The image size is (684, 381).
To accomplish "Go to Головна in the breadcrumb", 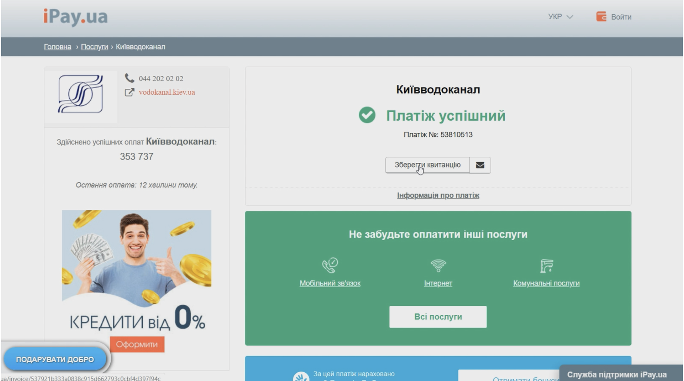I will 58,47.
